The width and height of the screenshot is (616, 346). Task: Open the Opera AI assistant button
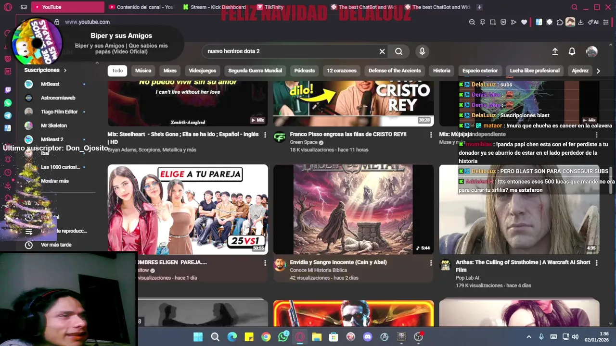[593, 22]
